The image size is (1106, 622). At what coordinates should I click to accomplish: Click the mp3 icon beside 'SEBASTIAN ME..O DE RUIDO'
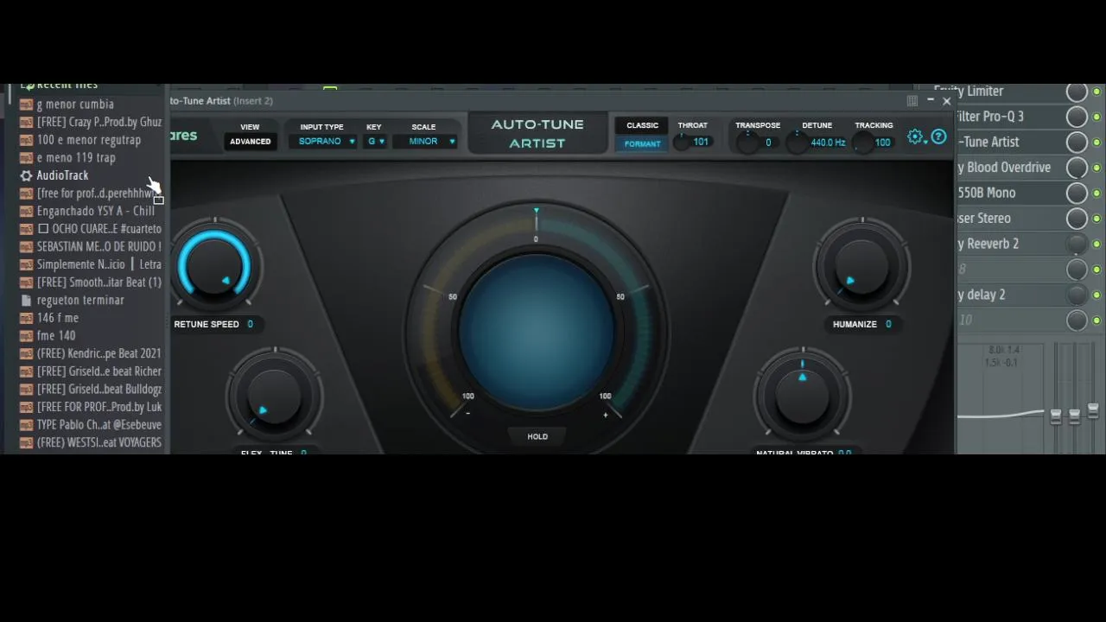pos(26,247)
